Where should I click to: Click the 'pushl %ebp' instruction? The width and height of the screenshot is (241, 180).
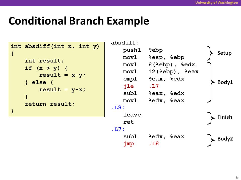tap(143, 50)
